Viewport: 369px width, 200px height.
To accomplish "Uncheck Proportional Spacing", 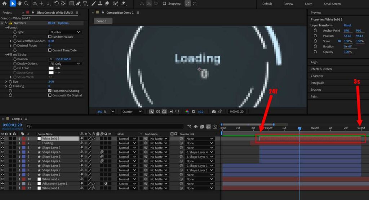I will point(50,91).
